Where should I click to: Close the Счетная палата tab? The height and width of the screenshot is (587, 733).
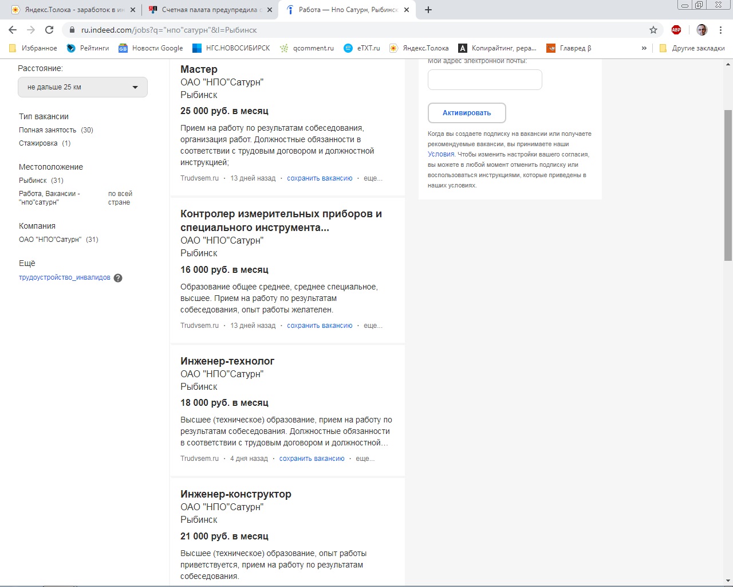270,10
